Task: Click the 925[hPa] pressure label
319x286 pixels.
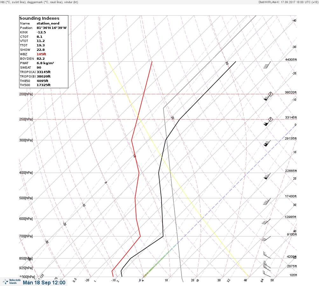Action: point(26,268)
